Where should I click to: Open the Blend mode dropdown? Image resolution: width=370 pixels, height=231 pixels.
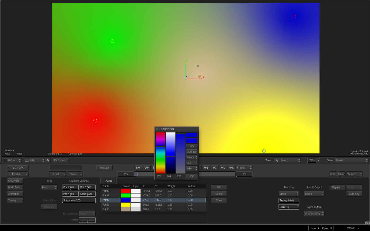click(289, 194)
